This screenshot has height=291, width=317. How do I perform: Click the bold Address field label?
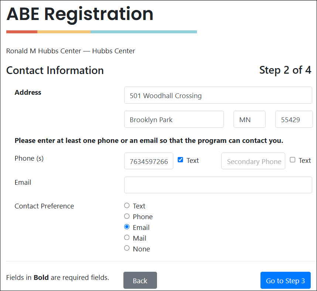pyautogui.click(x=28, y=93)
